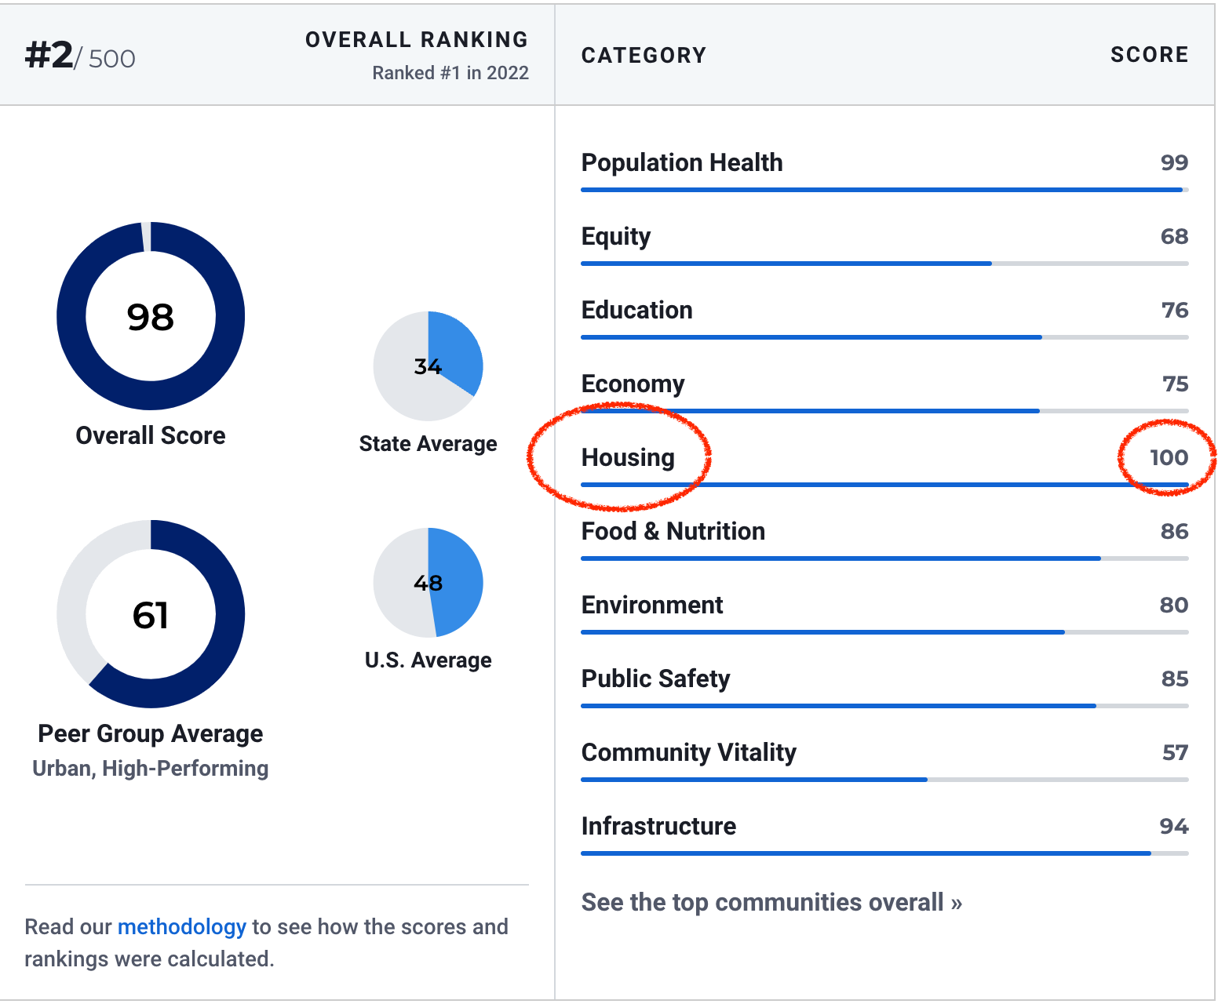The height and width of the screenshot is (1004, 1218).
Task: Select the Population Health category
Action: point(682,162)
